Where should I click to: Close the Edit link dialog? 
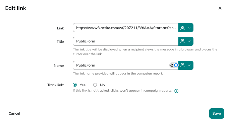[x=220, y=8]
